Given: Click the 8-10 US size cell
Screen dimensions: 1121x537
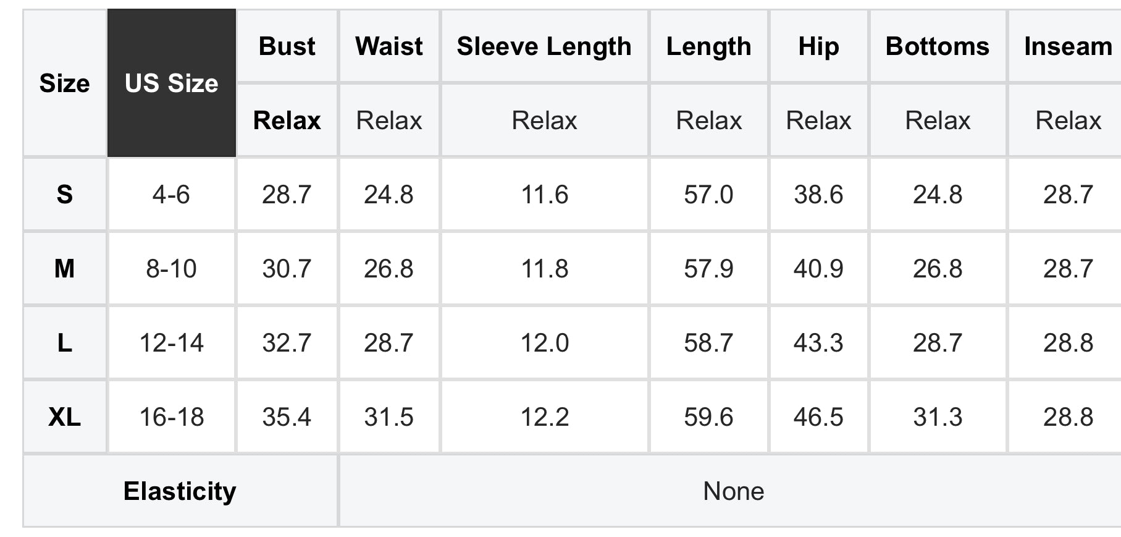Looking at the screenshot, I should pos(172,269).
